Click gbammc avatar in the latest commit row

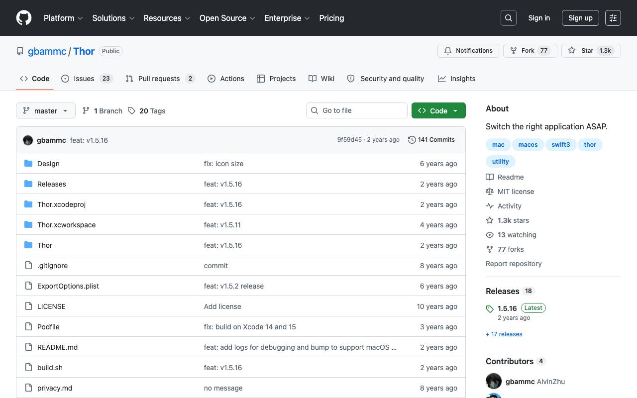point(28,140)
